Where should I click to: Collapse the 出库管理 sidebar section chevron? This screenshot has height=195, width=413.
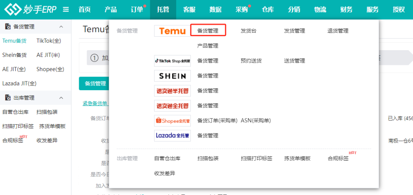pos(61,98)
